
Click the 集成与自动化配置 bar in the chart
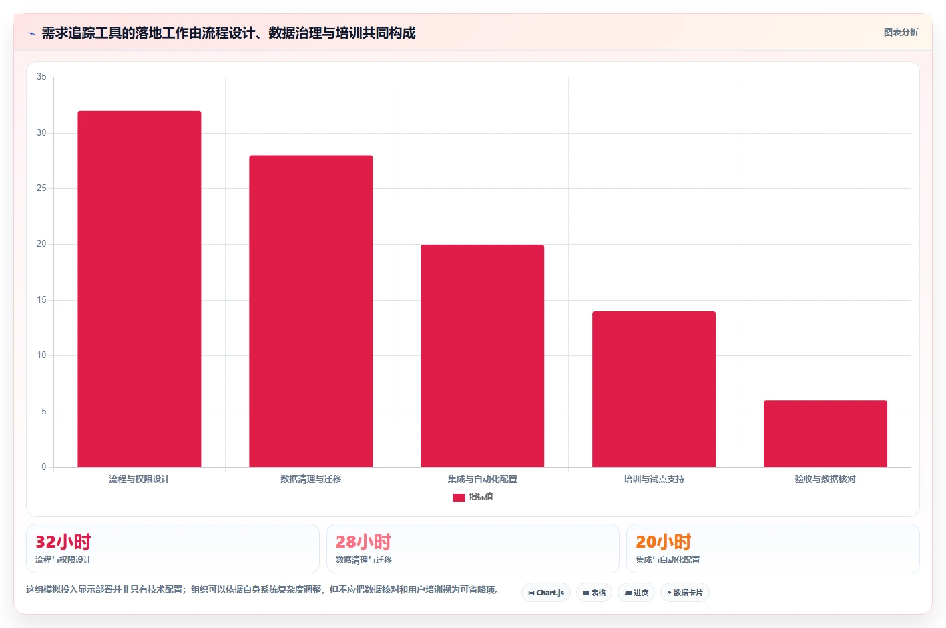(x=483, y=355)
